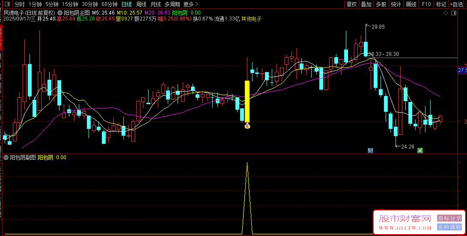Switch to the 30分钟 period tab
The width and height of the screenshot is (467, 236).
click(x=90, y=4)
